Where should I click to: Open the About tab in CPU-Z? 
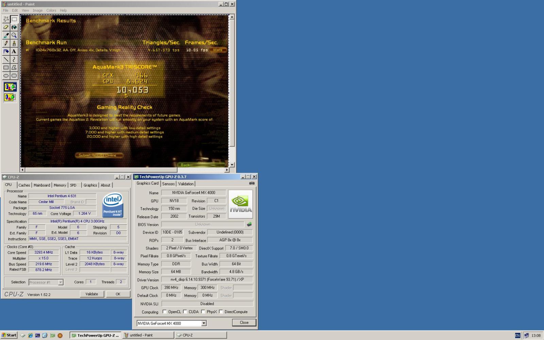[x=105, y=185]
